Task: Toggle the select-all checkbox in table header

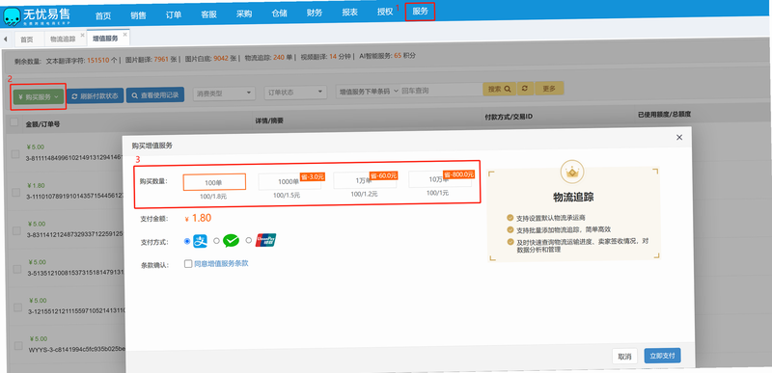Action: click(x=14, y=121)
